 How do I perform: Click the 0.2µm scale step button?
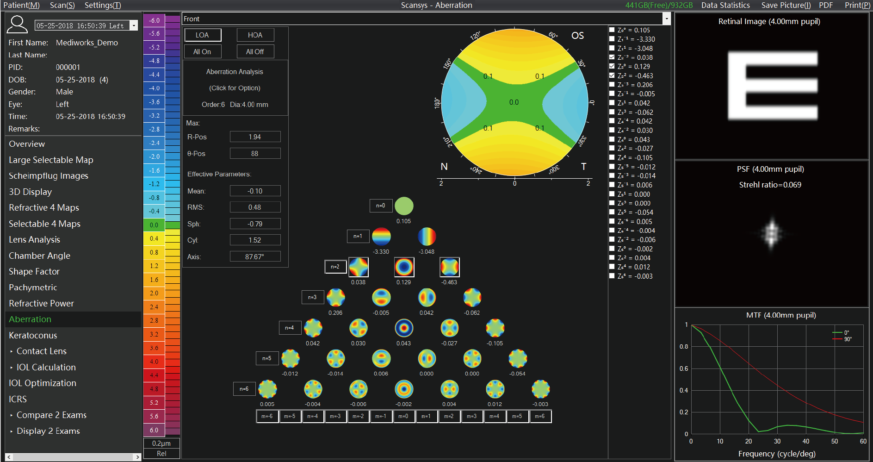point(161,443)
